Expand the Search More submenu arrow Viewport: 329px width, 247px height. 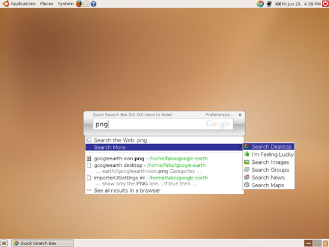pyautogui.click(x=240, y=147)
